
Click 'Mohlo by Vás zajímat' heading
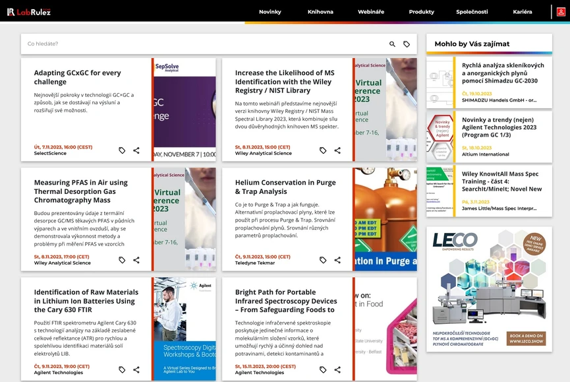pyautogui.click(x=472, y=44)
